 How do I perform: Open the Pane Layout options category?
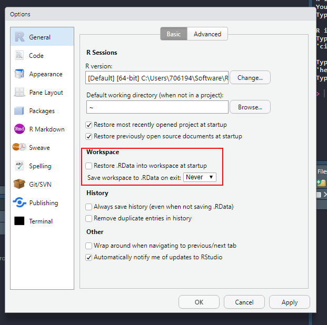(x=42, y=92)
